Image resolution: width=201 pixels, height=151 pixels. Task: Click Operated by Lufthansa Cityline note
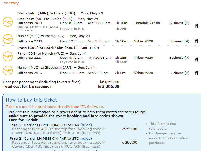38,29
